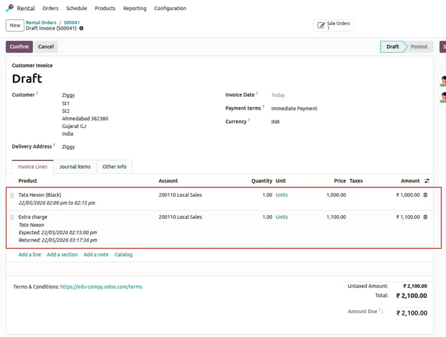Image resolution: width=446 pixels, height=337 pixels.
Task: Click 200110 Local Sales on Extra charge line
Action: [180, 217]
